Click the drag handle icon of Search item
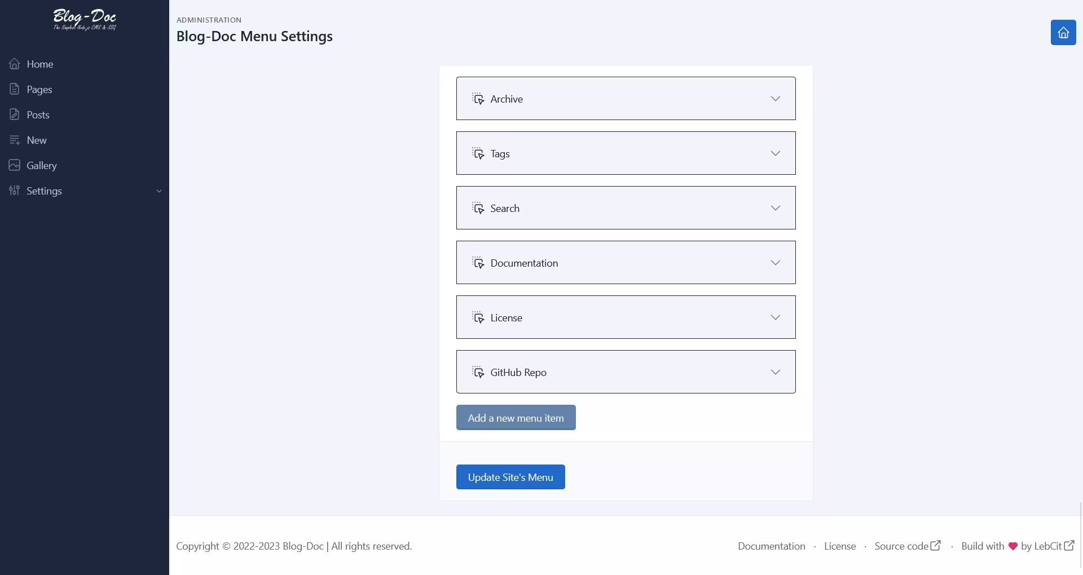Viewport: 1083px width, 575px height. (x=478, y=208)
